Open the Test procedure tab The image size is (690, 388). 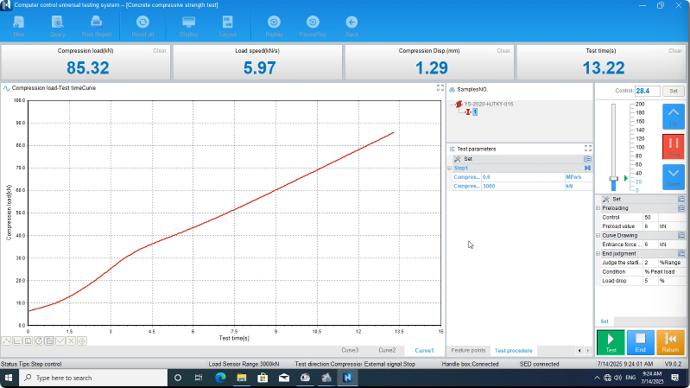tap(513, 351)
